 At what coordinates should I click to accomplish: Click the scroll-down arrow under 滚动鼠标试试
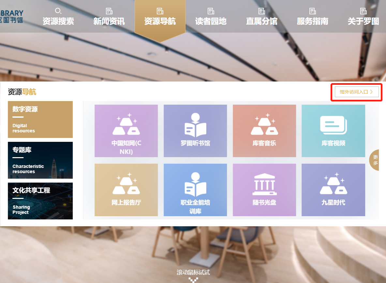point(193,280)
